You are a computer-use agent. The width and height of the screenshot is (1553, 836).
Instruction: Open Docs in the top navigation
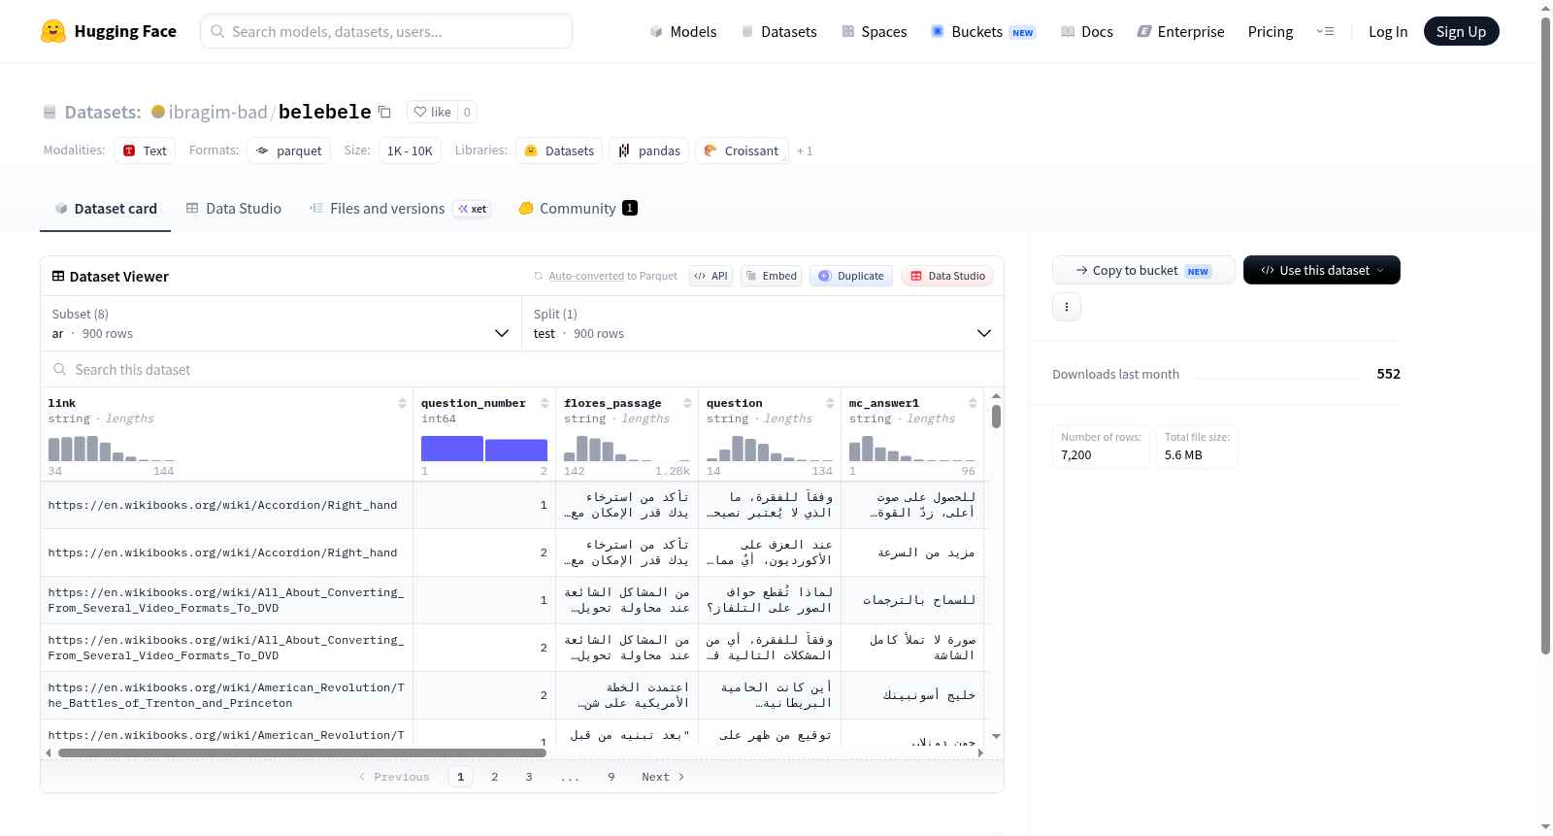click(1087, 31)
